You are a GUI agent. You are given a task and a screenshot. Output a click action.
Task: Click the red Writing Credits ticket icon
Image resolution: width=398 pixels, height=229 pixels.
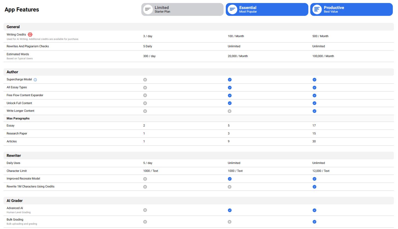(30, 34)
